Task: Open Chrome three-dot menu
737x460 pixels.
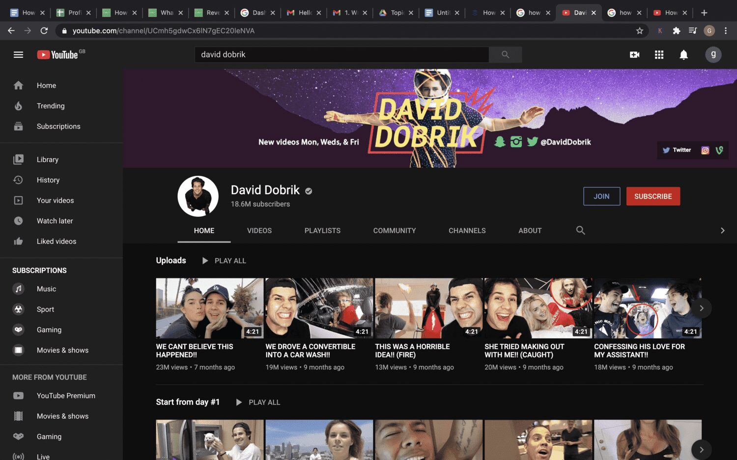Action: point(726,30)
